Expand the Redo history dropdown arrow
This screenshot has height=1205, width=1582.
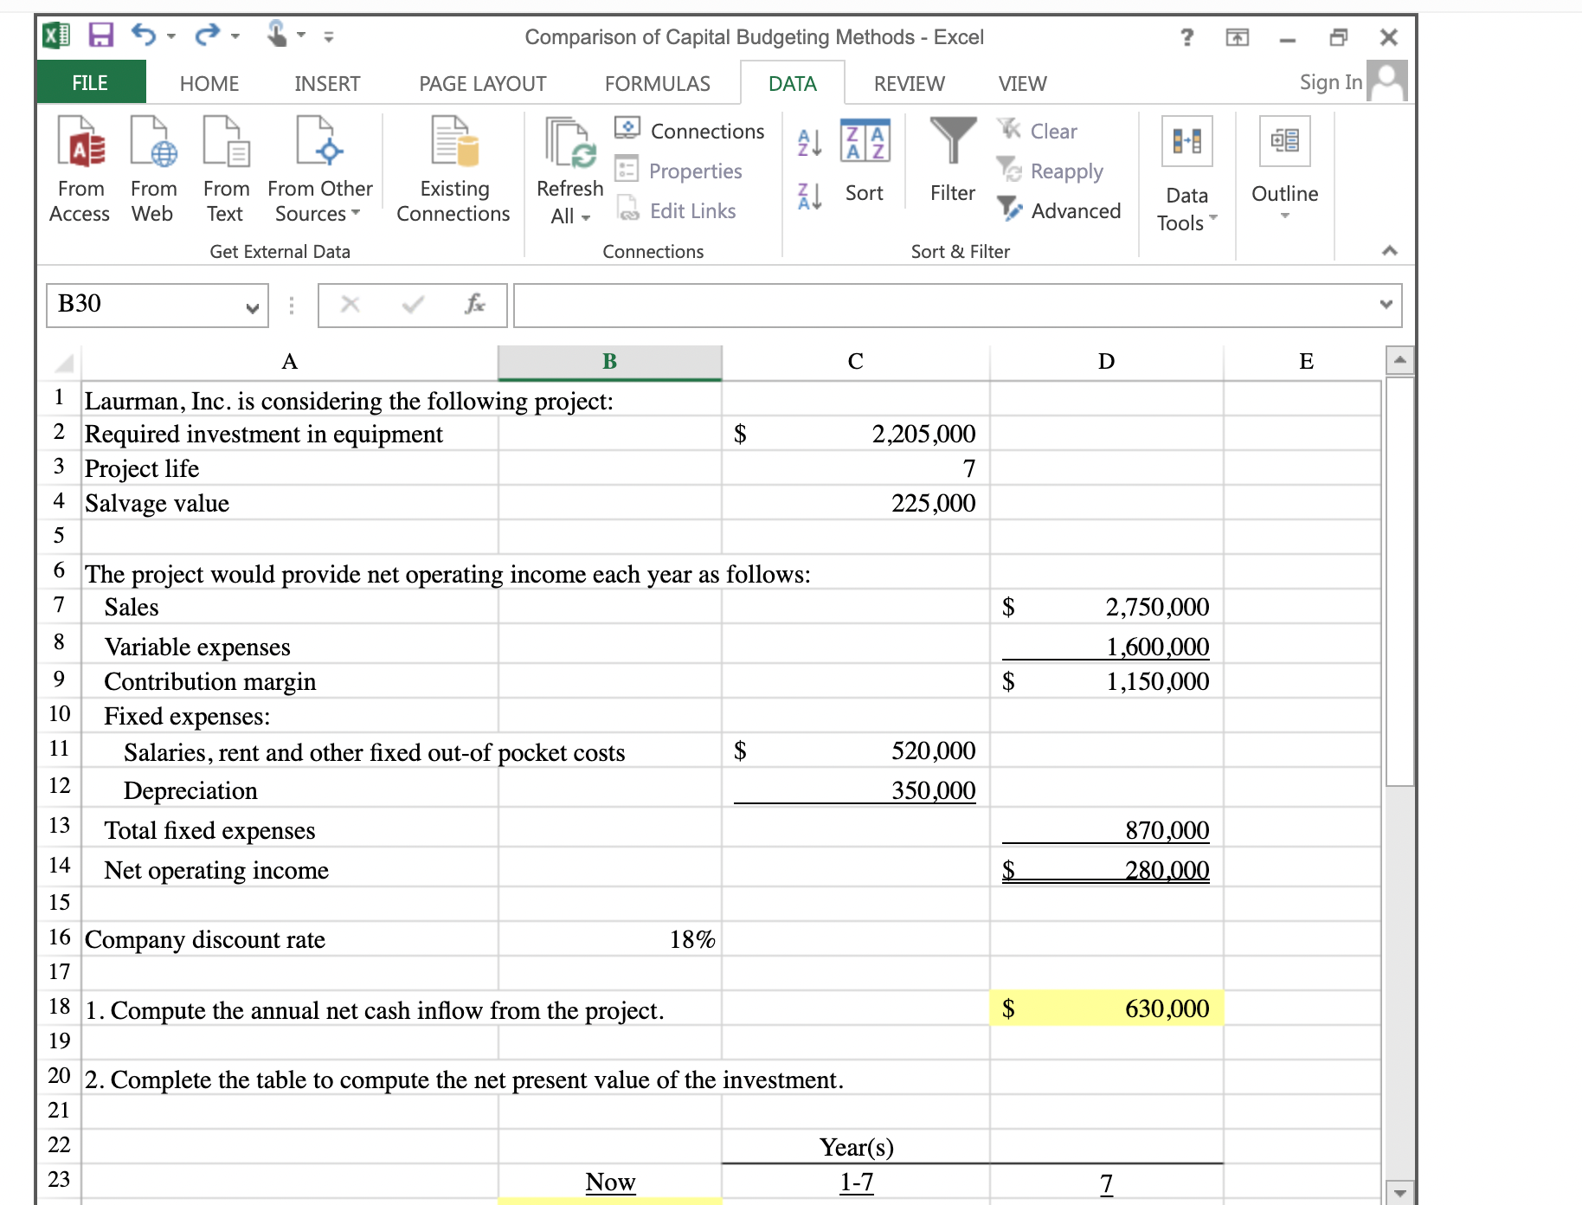(235, 36)
